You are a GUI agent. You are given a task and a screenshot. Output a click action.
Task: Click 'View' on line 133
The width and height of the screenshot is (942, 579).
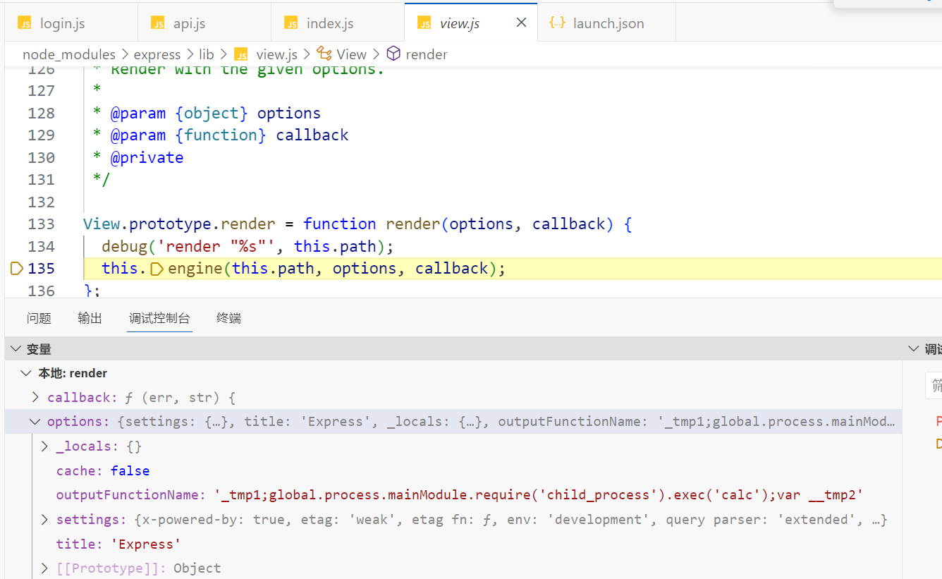[102, 224]
